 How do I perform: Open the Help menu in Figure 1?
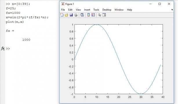(130, 10)
